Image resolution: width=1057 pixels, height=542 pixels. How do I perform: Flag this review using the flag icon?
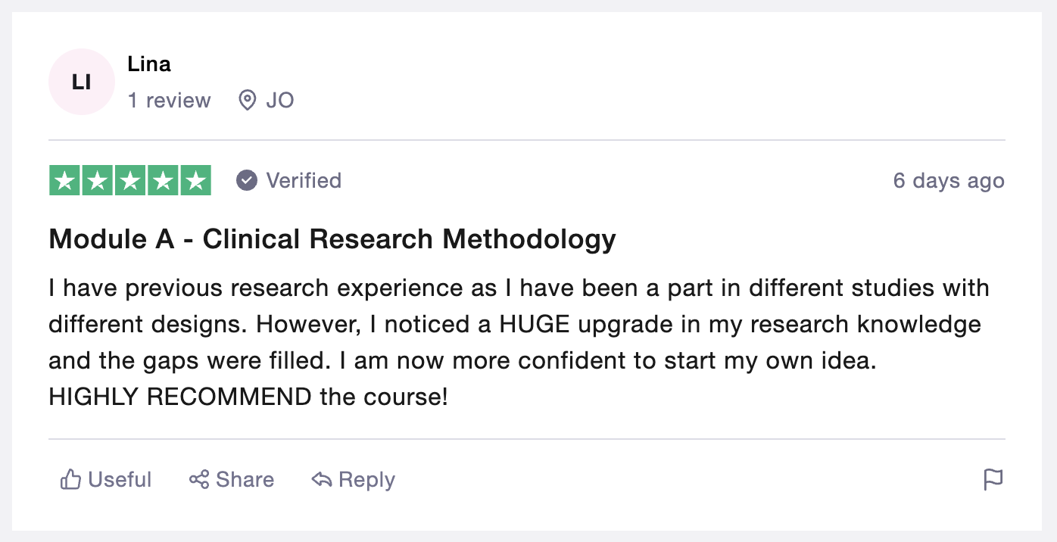993,479
